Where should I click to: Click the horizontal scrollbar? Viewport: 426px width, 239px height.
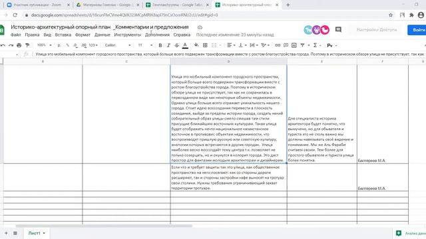click(104, 226)
